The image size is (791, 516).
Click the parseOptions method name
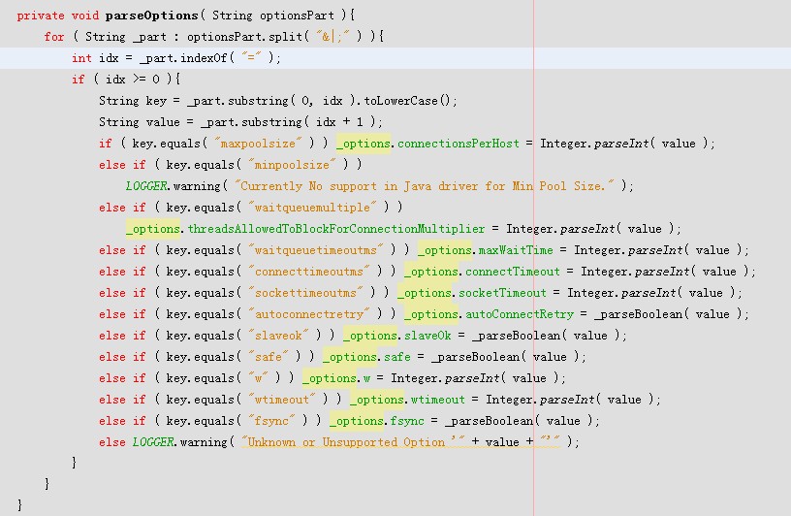pyautogui.click(x=147, y=16)
